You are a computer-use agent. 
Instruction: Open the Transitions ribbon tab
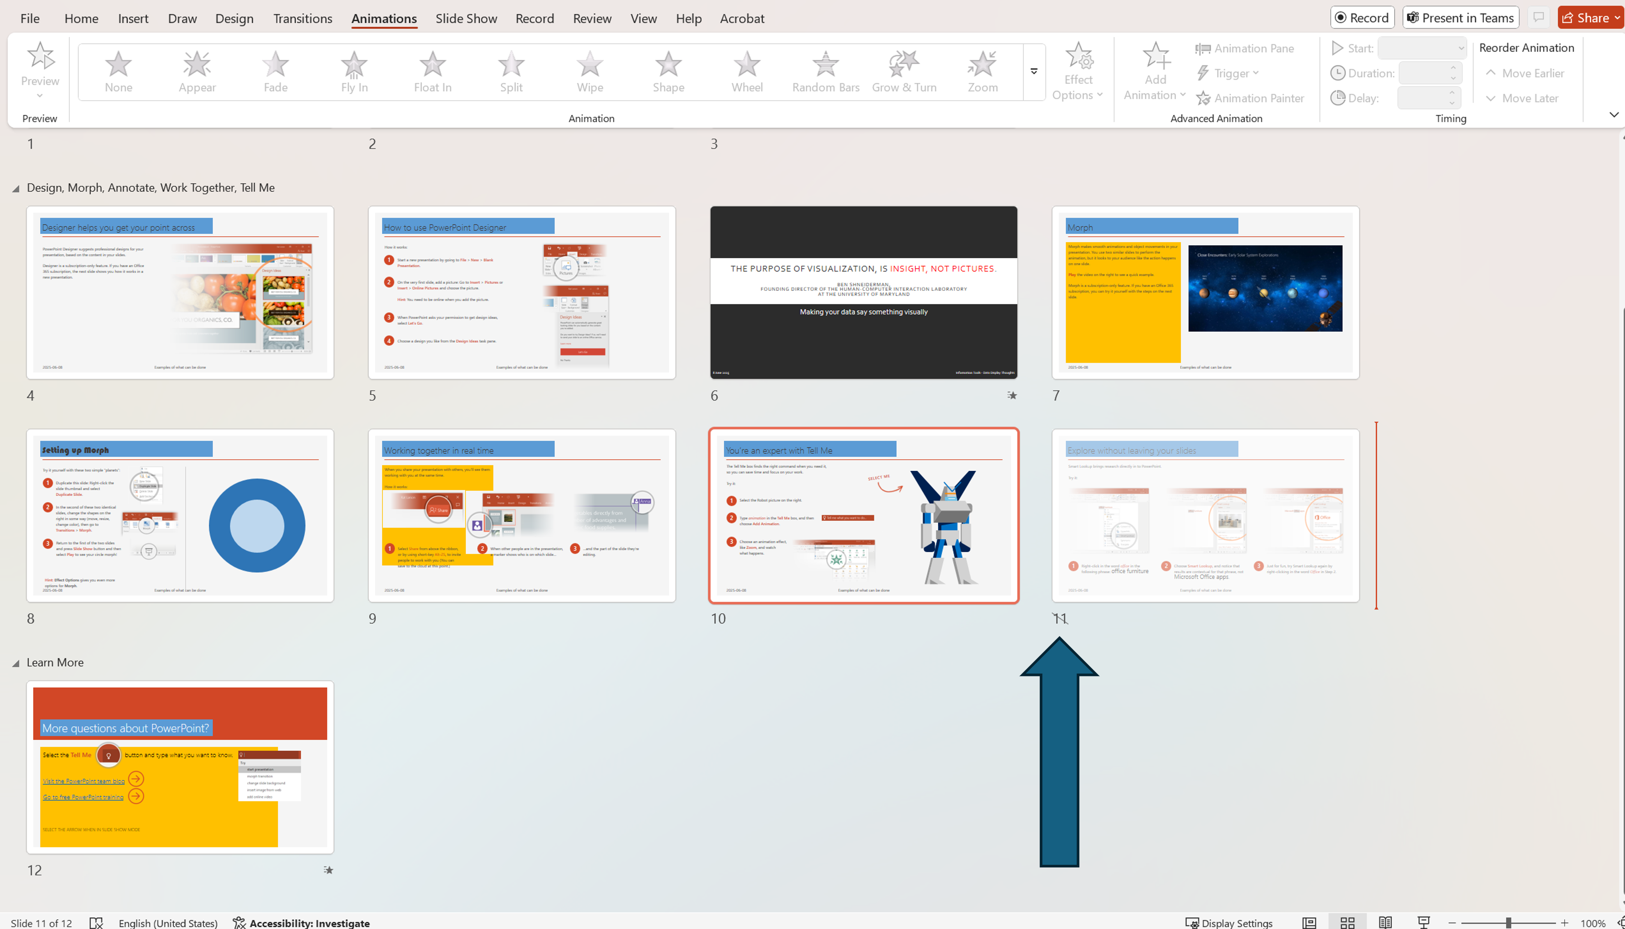[303, 18]
